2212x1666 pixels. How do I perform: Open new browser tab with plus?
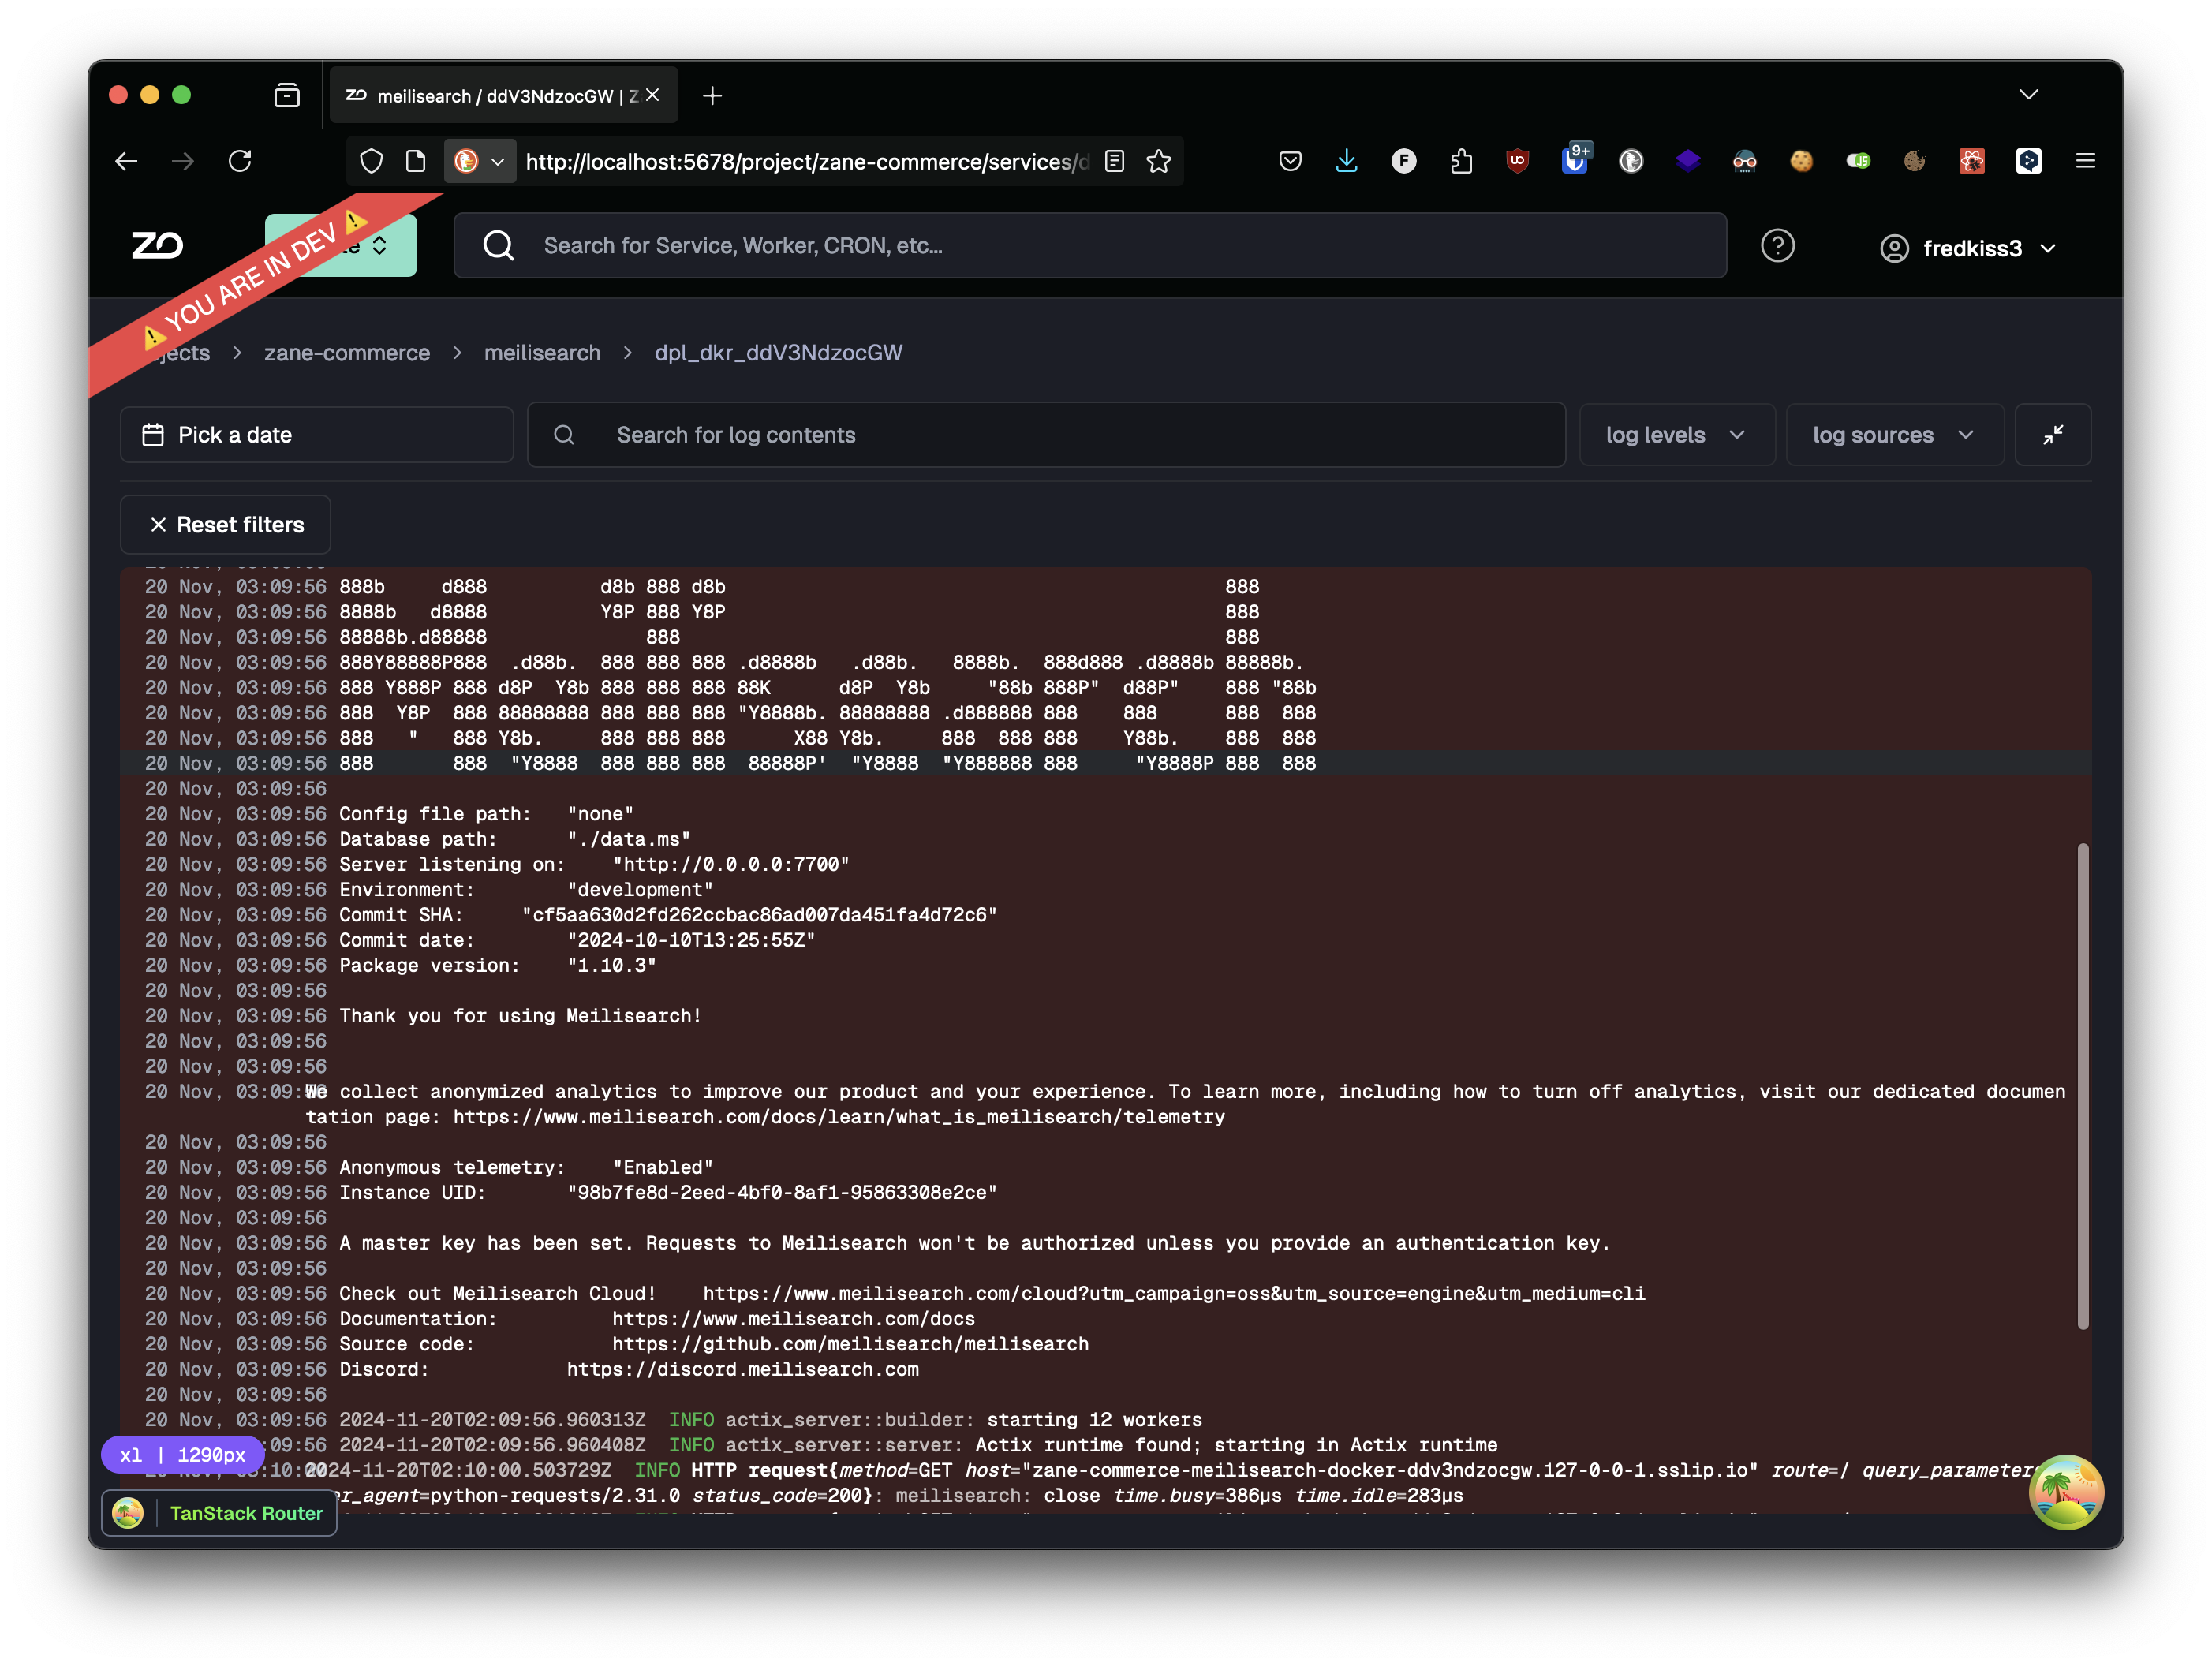(x=712, y=96)
